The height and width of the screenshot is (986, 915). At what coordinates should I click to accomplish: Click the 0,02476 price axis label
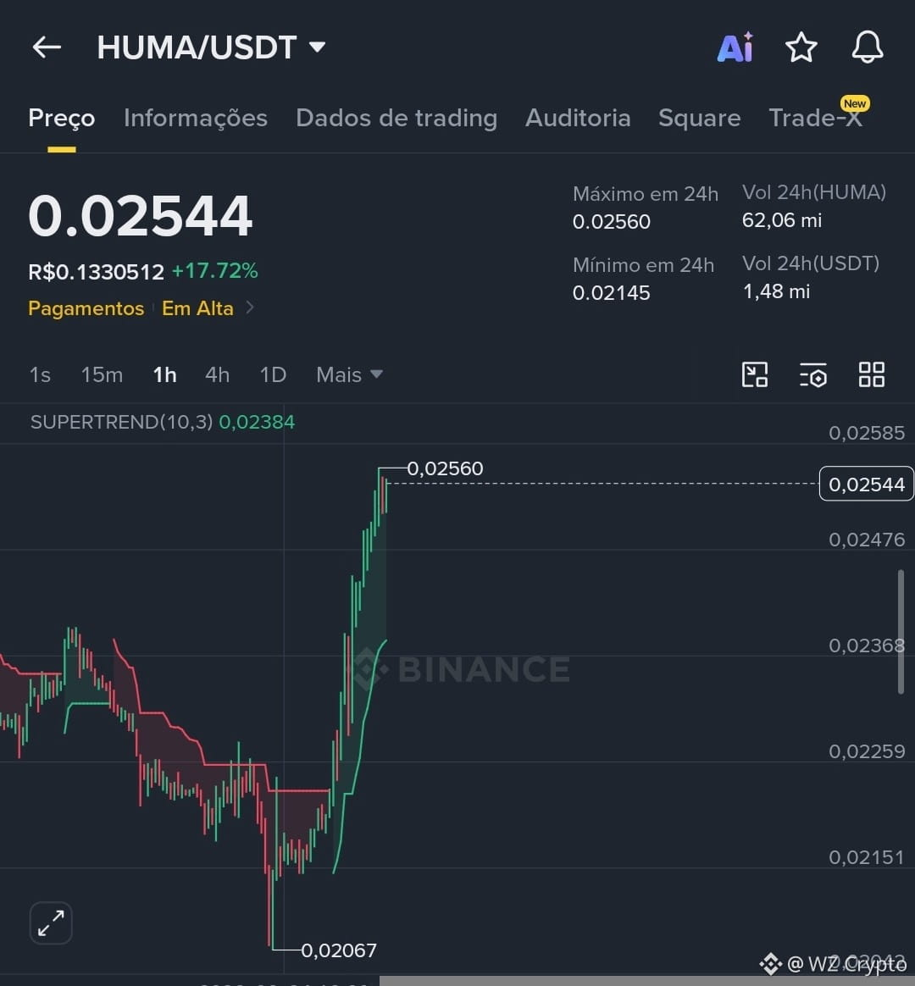[867, 540]
